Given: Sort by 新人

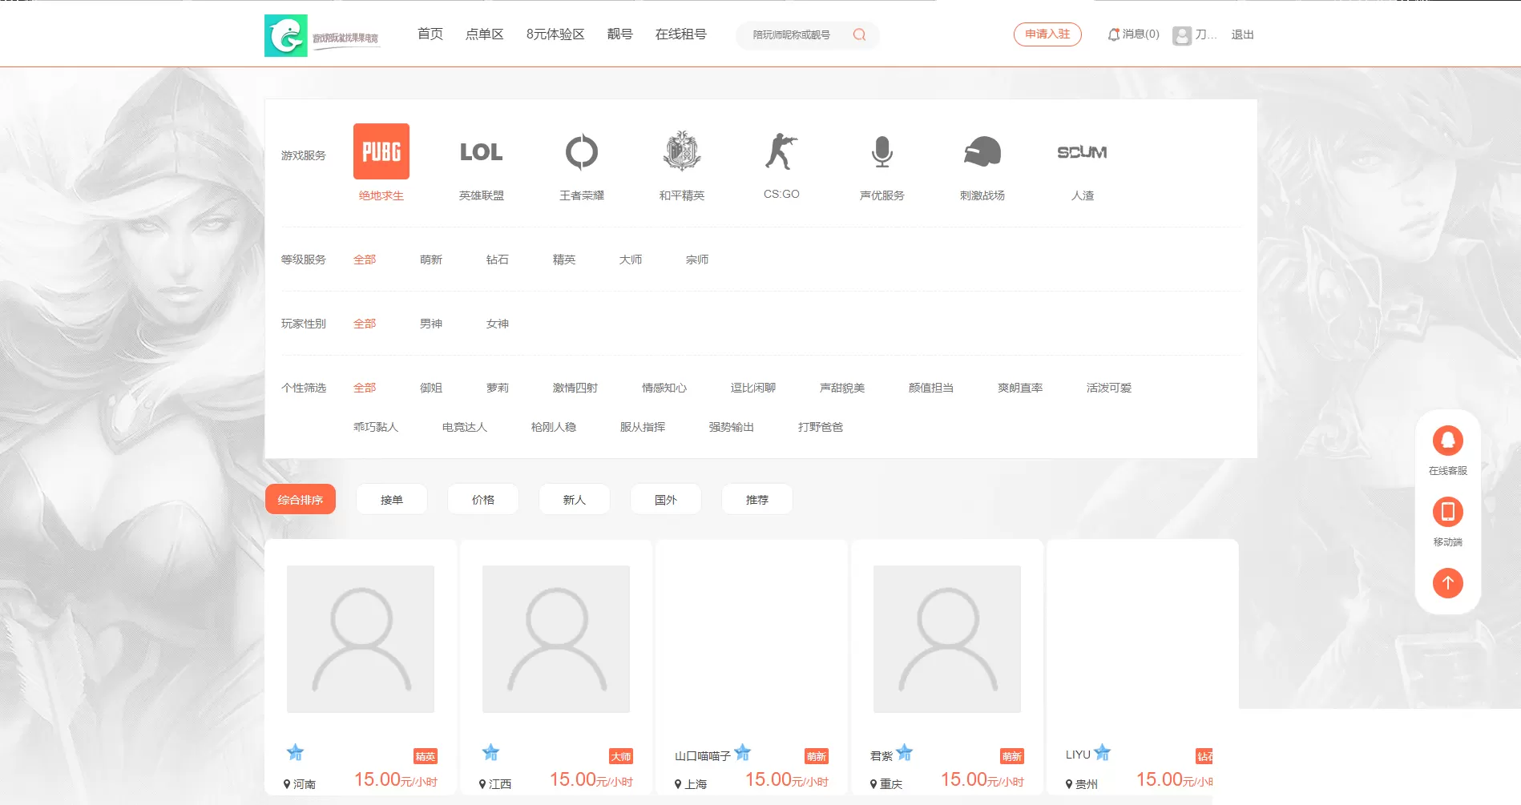Looking at the screenshot, I should click(x=575, y=499).
